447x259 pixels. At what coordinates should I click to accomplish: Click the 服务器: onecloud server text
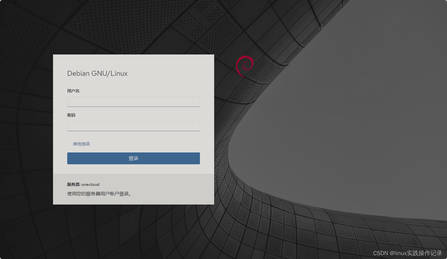click(x=83, y=184)
